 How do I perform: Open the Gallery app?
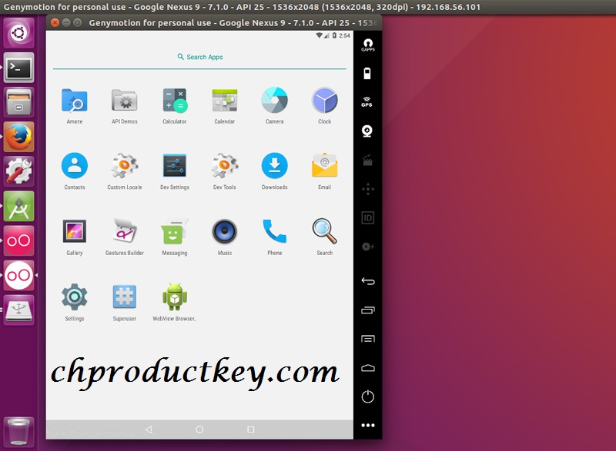point(74,231)
